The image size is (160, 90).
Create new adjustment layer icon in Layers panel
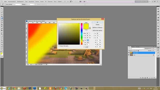tap(147, 78)
